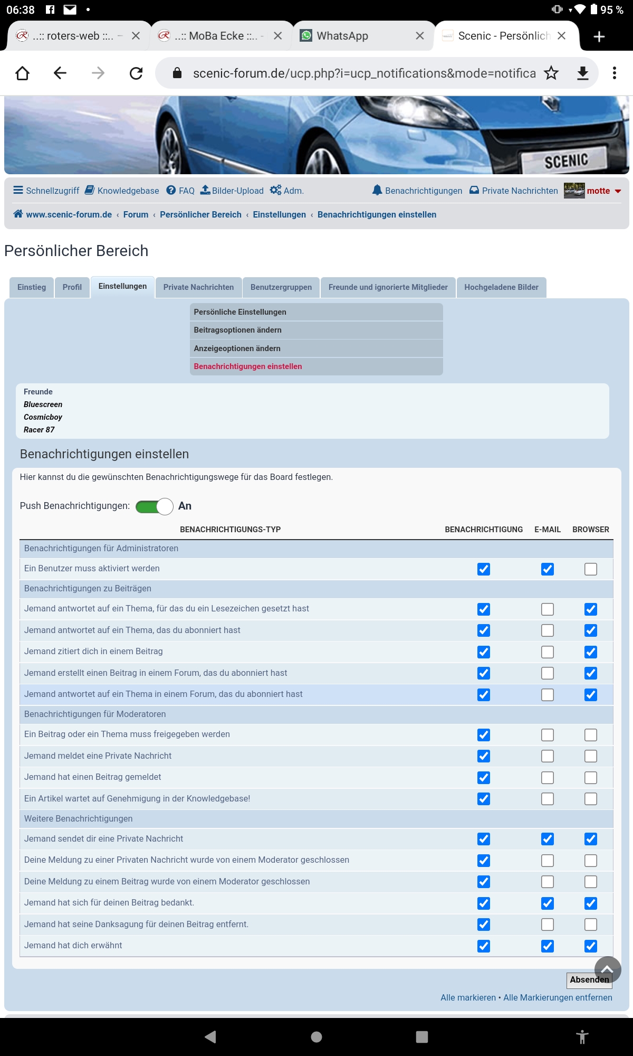Click the Scenic car banner image
Viewport: 633px width, 1056px height.
tap(316, 135)
